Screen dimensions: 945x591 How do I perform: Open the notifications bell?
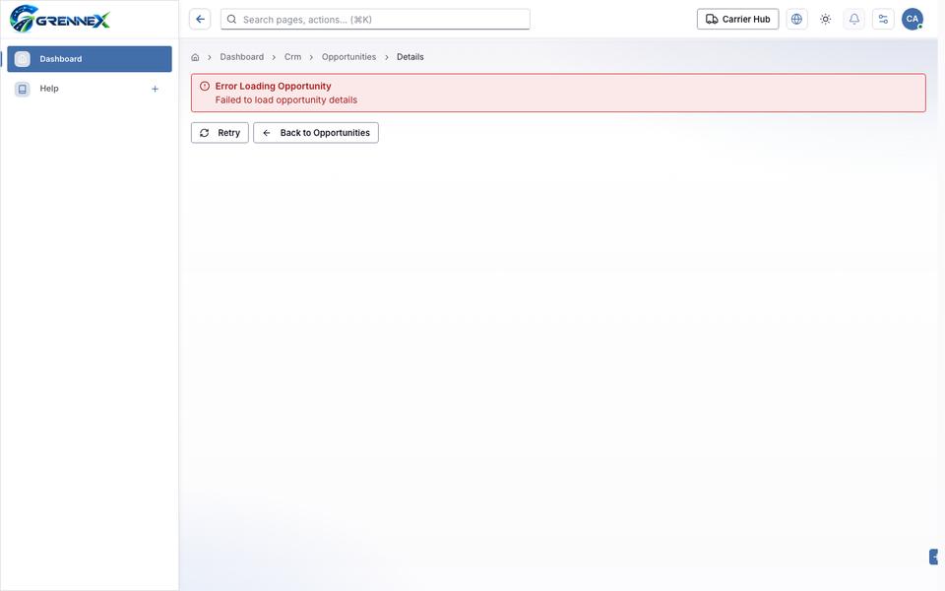(x=854, y=20)
